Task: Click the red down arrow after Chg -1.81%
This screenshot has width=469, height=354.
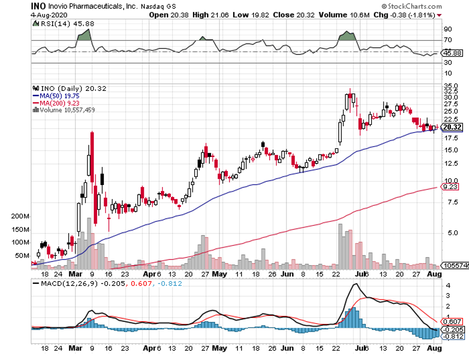Action: 439,15
